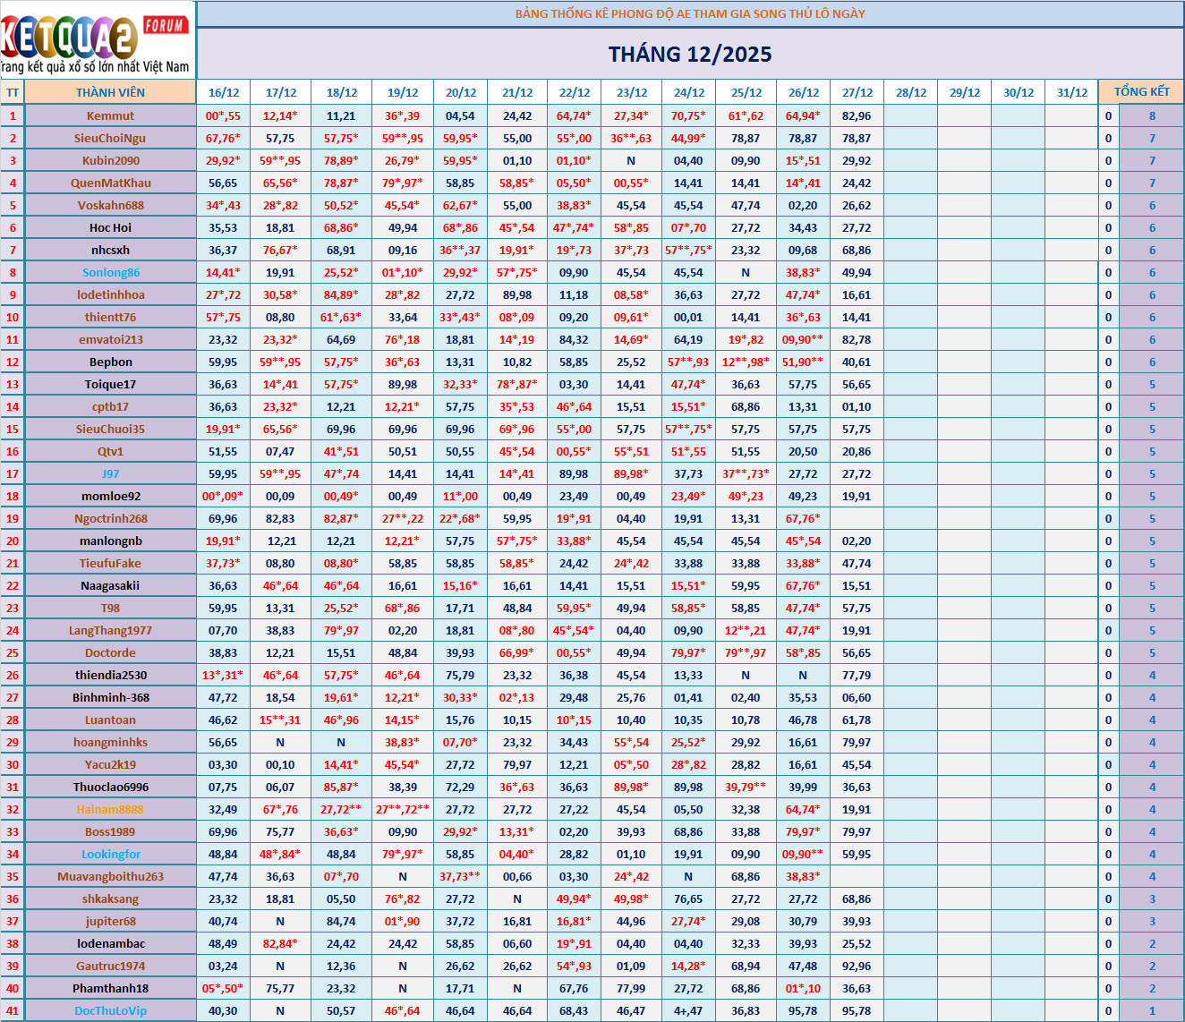This screenshot has width=1185, height=1022.
Task: Select member name Phamthanh18
Action: pyautogui.click(x=110, y=988)
